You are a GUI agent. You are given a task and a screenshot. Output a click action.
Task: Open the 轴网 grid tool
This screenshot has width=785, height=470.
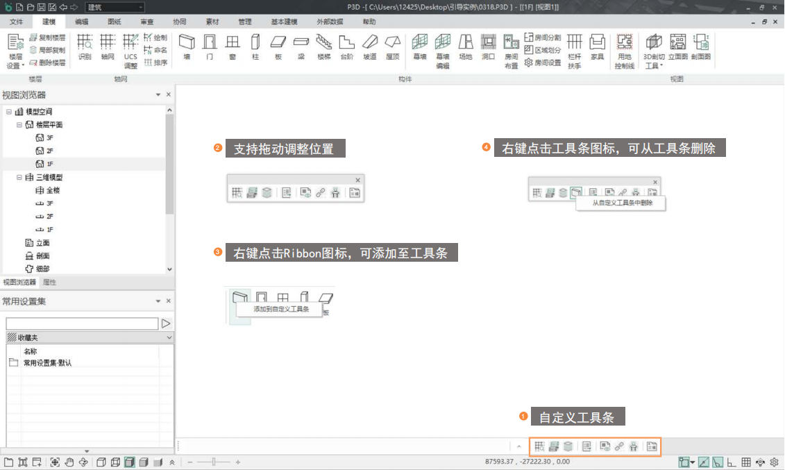click(108, 46)
